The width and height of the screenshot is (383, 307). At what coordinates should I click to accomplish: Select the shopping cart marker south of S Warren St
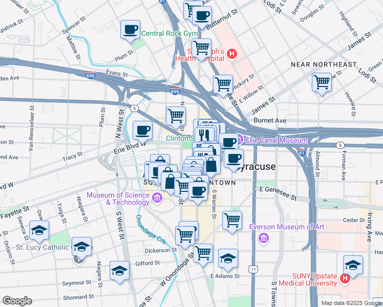232,222
